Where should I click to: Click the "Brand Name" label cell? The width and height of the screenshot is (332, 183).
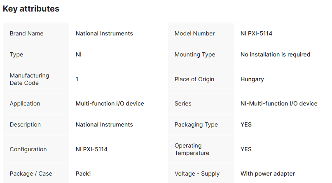point(26,33)
